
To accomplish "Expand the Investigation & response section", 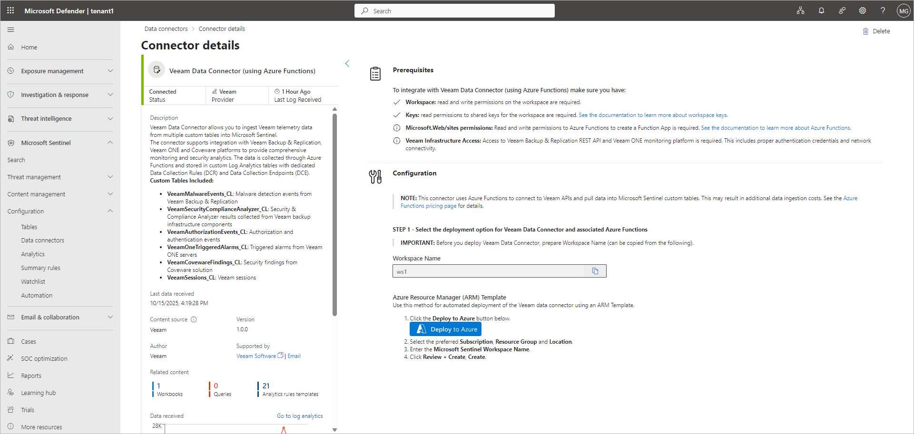I will 110,95.
